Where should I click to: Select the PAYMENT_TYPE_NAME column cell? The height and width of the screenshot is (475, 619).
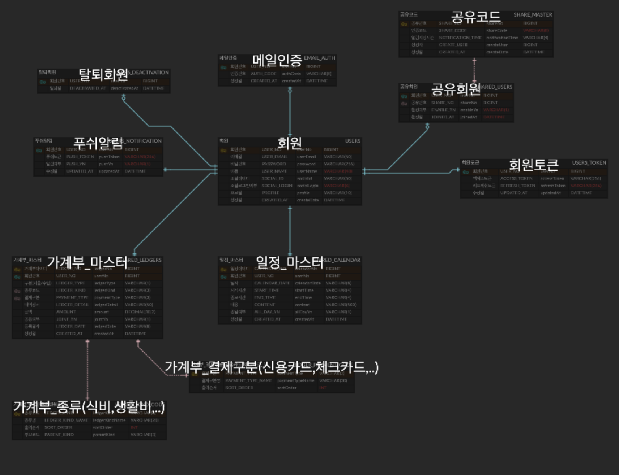[x=248, y=380]
